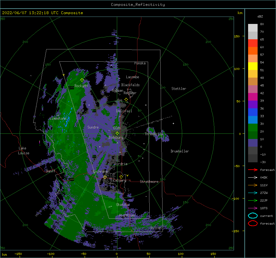This screenshot has width=276, height=258.
Task: Click the Vulcan label
Action: [x=156, y=228]
